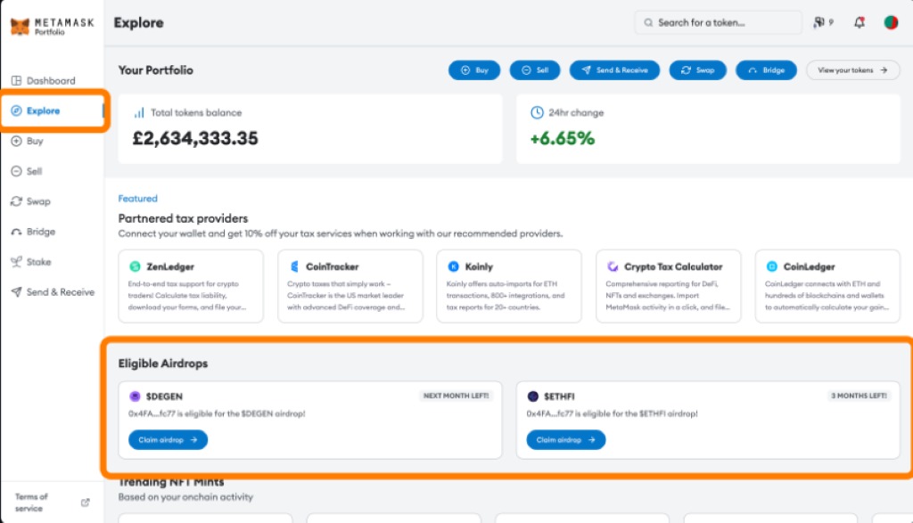Click the +6.65% change value
The width and height of the screenshot is (913, 523).
point(563,138)
